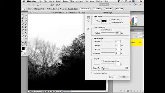Select the Move tool
Image resolution: width=165 pixels, height=93 pixels.
click(26, 16)
